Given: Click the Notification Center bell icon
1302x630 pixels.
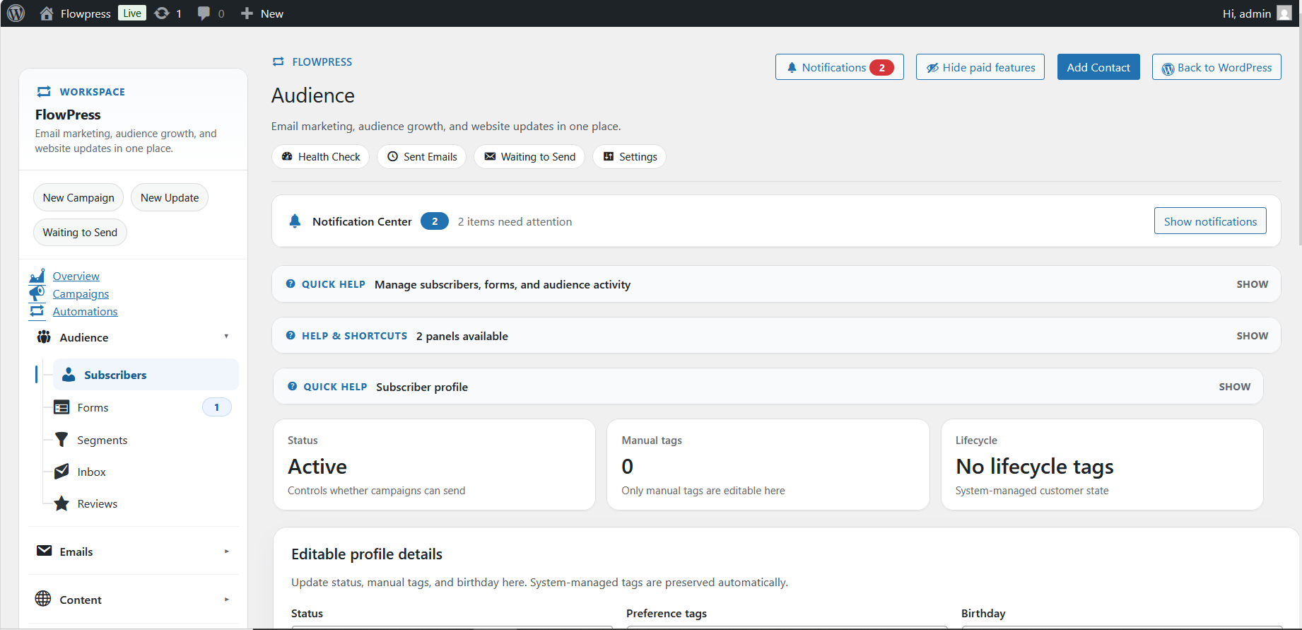Looking at the screenshot, I should coord(295,221).
